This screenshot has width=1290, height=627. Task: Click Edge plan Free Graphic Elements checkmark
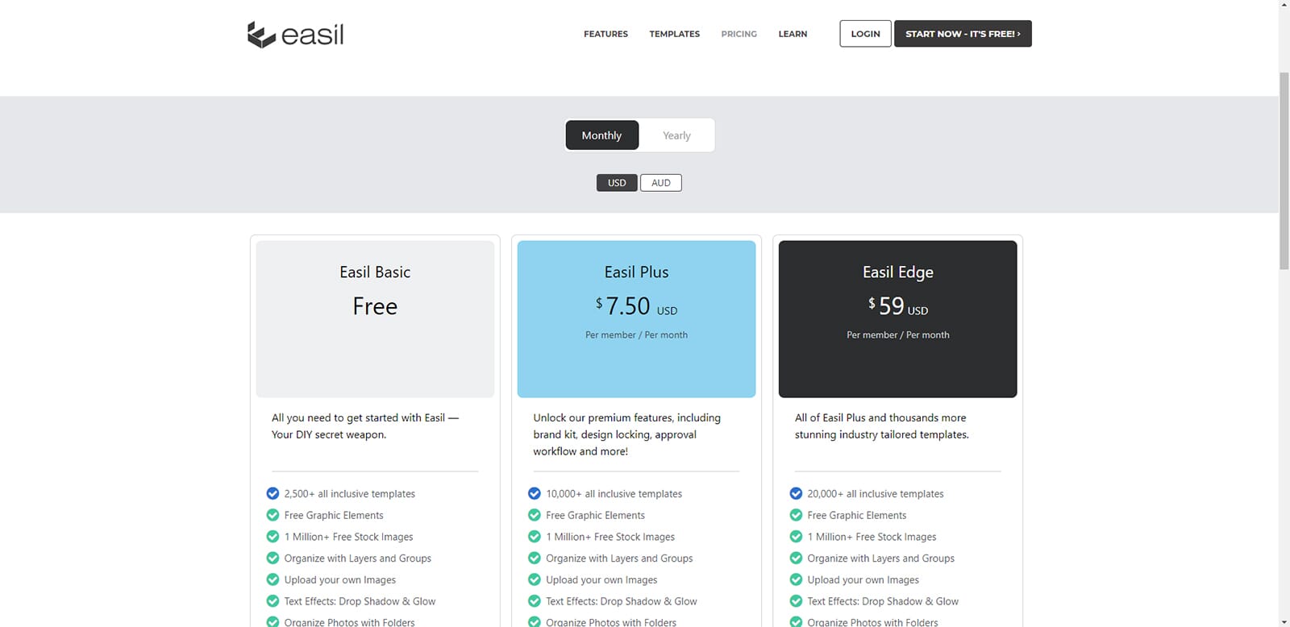[796, 515]
